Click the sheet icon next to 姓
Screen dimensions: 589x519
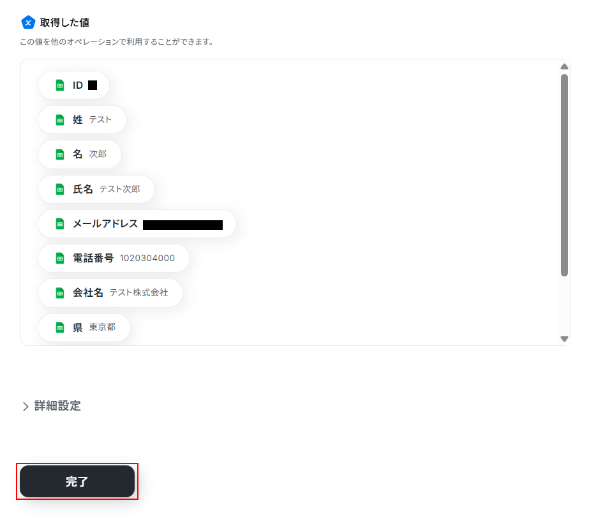[60, 120]
